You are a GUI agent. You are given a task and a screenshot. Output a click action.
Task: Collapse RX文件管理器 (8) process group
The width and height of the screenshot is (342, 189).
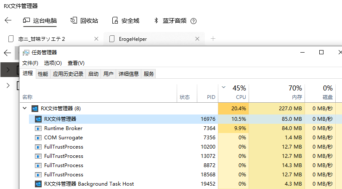click(25, 108)
